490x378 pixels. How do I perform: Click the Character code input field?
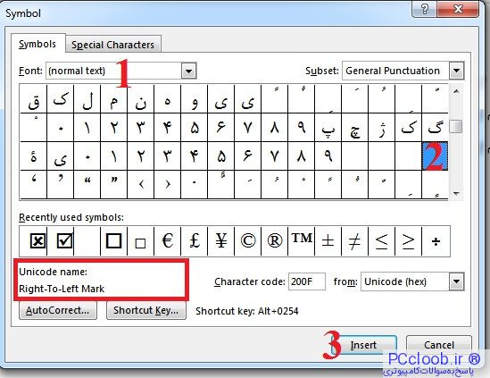[x=306, y=281]
